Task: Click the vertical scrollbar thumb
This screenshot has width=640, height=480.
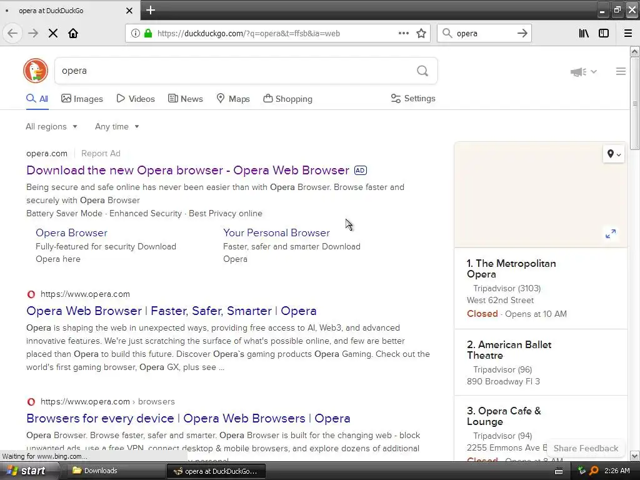Action: click(x=634, y=103)
